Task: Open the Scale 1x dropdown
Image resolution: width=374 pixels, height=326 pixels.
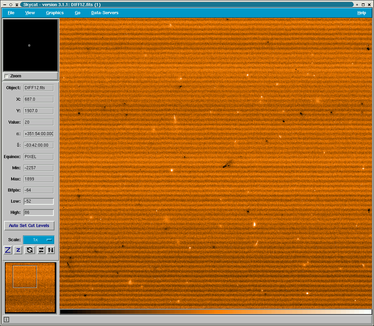Action: (38, 240)
